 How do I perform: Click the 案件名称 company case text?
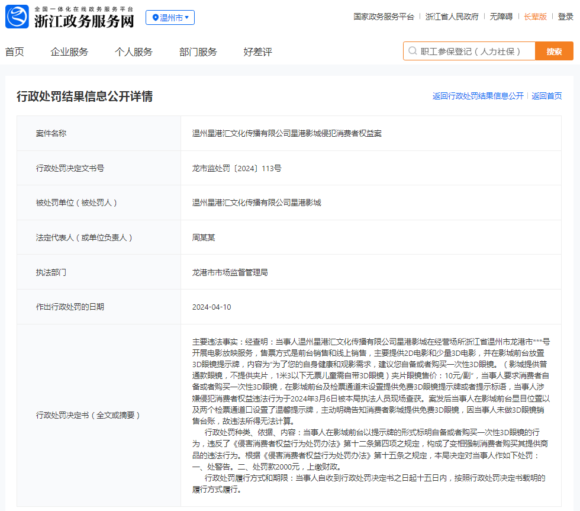tap(286, 134)
